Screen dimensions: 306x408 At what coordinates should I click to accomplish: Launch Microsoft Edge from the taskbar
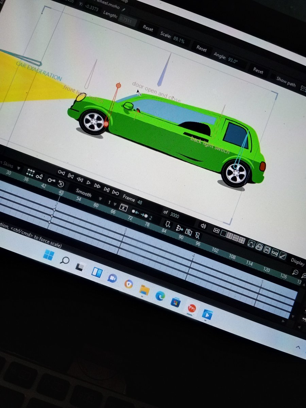click(160, 296)
